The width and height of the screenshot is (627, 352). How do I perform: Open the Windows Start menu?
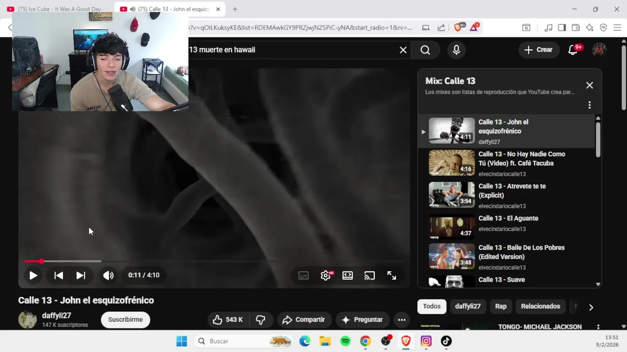pos(182,341)
